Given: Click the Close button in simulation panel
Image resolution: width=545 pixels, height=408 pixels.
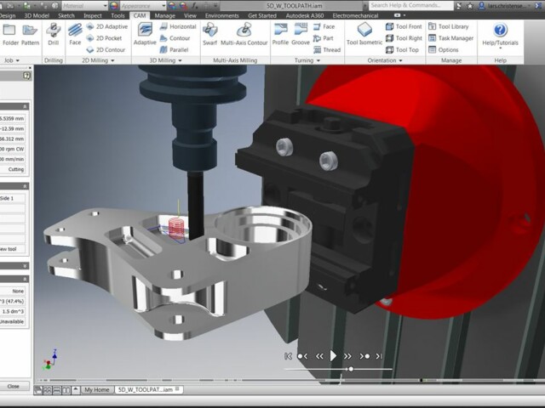Looking at the screenshot, I should pos(14,386).
